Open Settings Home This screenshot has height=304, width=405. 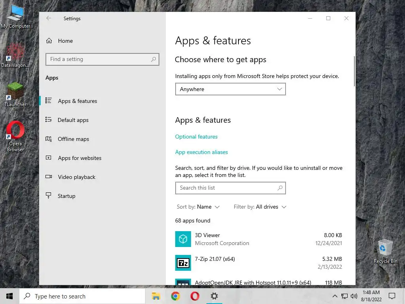59,41
